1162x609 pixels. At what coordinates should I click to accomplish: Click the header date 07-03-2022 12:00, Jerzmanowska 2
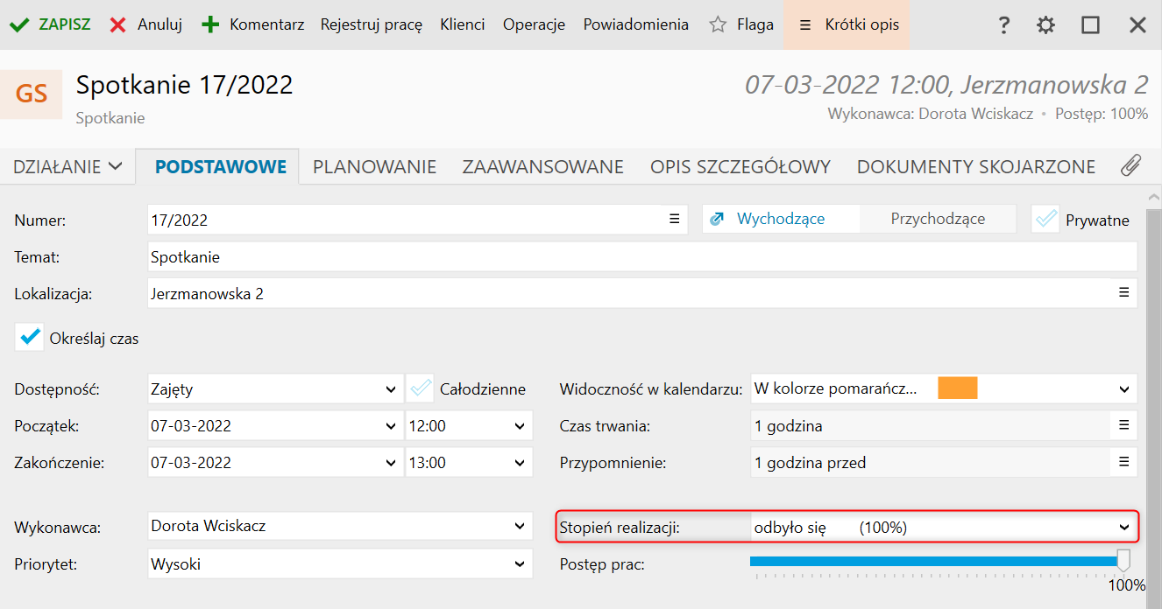click(x=946, y=85)
